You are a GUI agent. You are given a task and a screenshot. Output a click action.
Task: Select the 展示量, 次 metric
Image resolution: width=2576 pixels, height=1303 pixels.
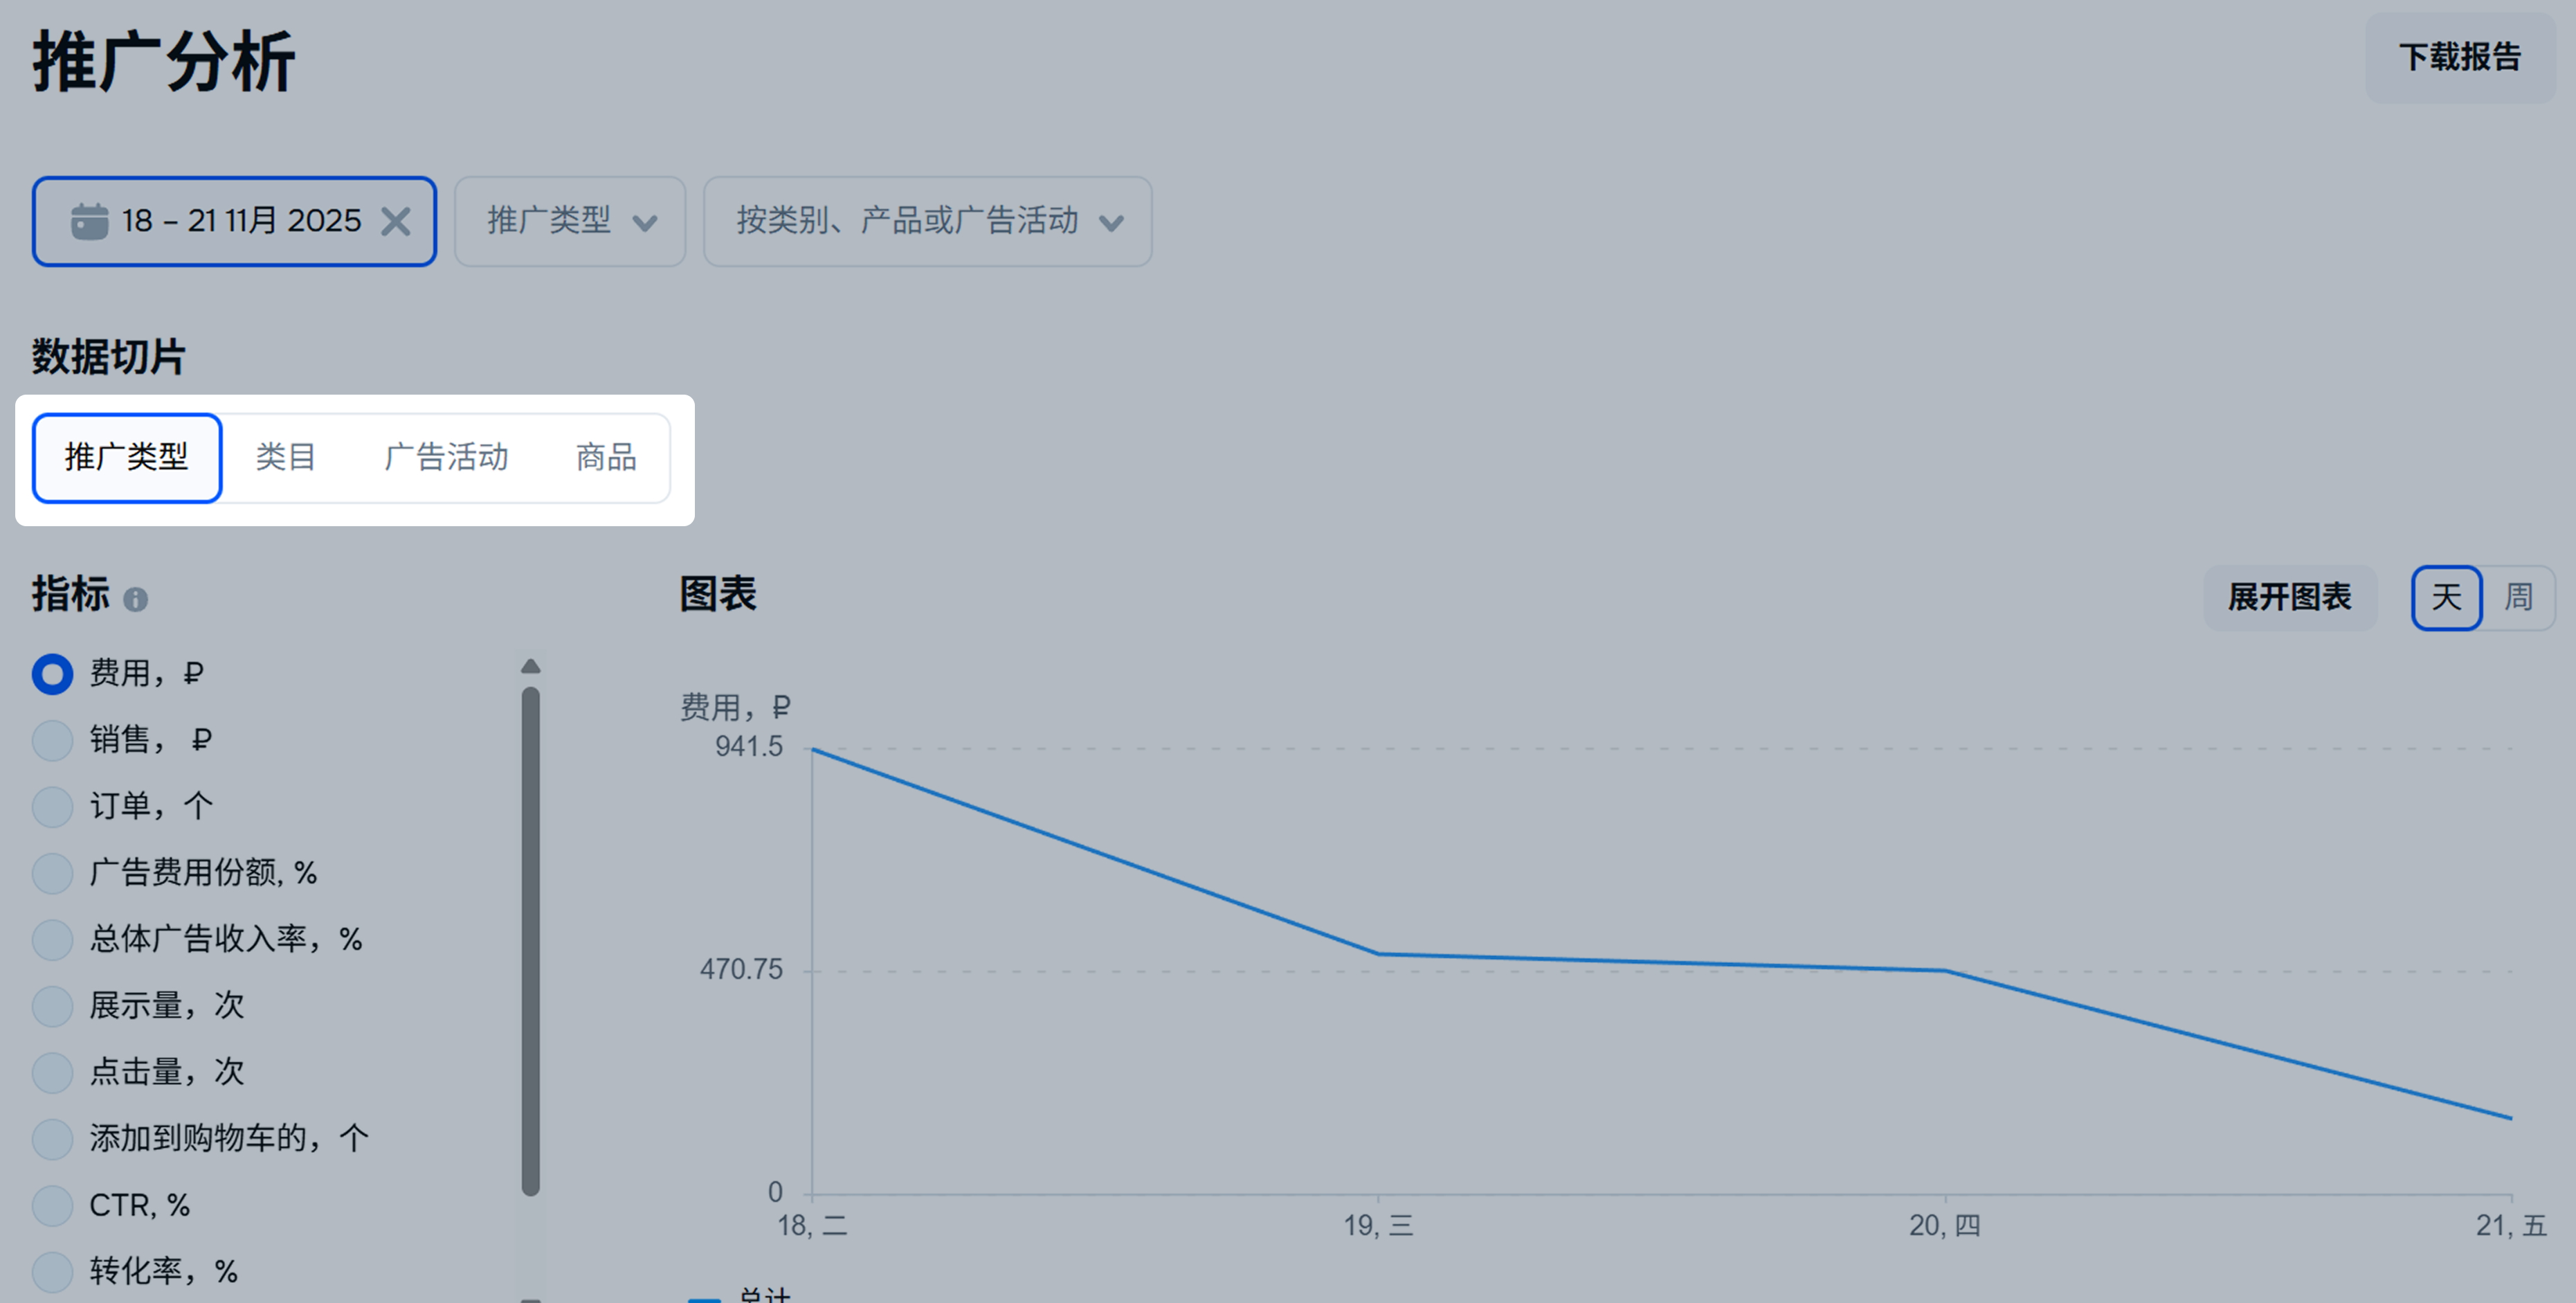tap(52, 1005)
